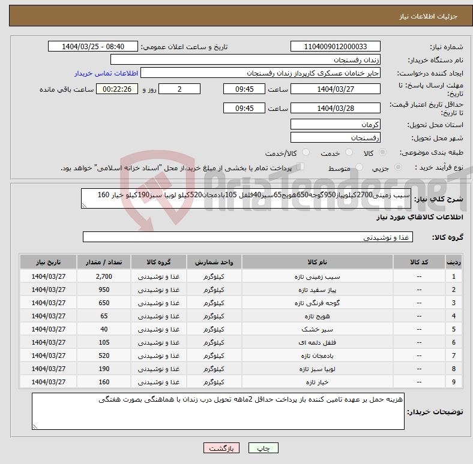This screenshot has height=464, width=473.
Task: Click the quantity cell 105
Action: (104, 342)
